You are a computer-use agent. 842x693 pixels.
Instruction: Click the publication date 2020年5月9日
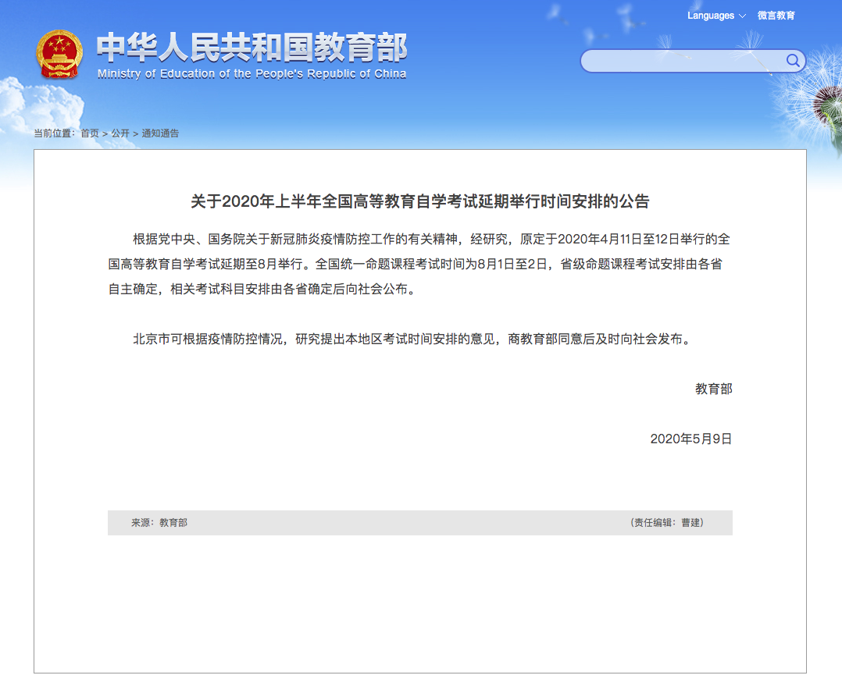[690, 439]
